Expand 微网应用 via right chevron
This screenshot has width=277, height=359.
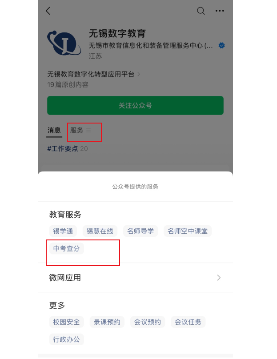tap(219, 278)
